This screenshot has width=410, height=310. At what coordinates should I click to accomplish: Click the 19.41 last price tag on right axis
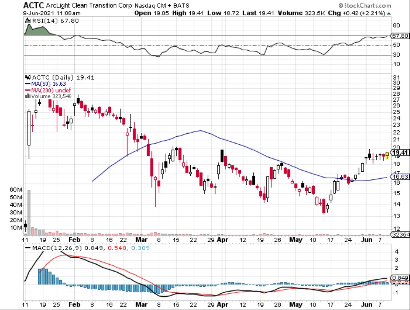point(400,152)
